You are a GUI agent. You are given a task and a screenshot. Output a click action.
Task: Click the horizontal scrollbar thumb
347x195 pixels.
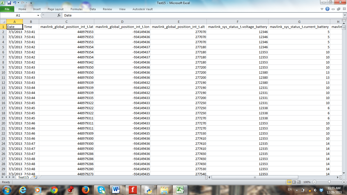coord(255,177)
